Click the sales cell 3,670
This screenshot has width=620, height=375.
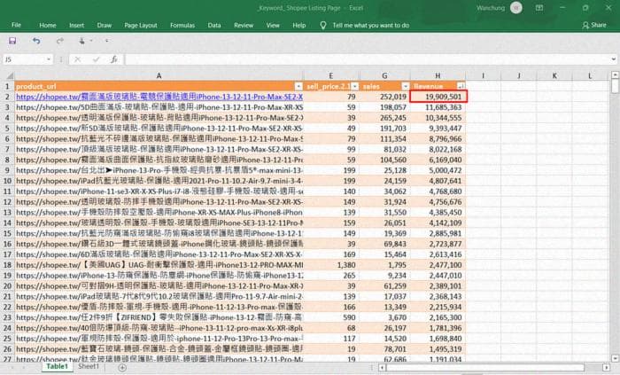click(384, 317)
